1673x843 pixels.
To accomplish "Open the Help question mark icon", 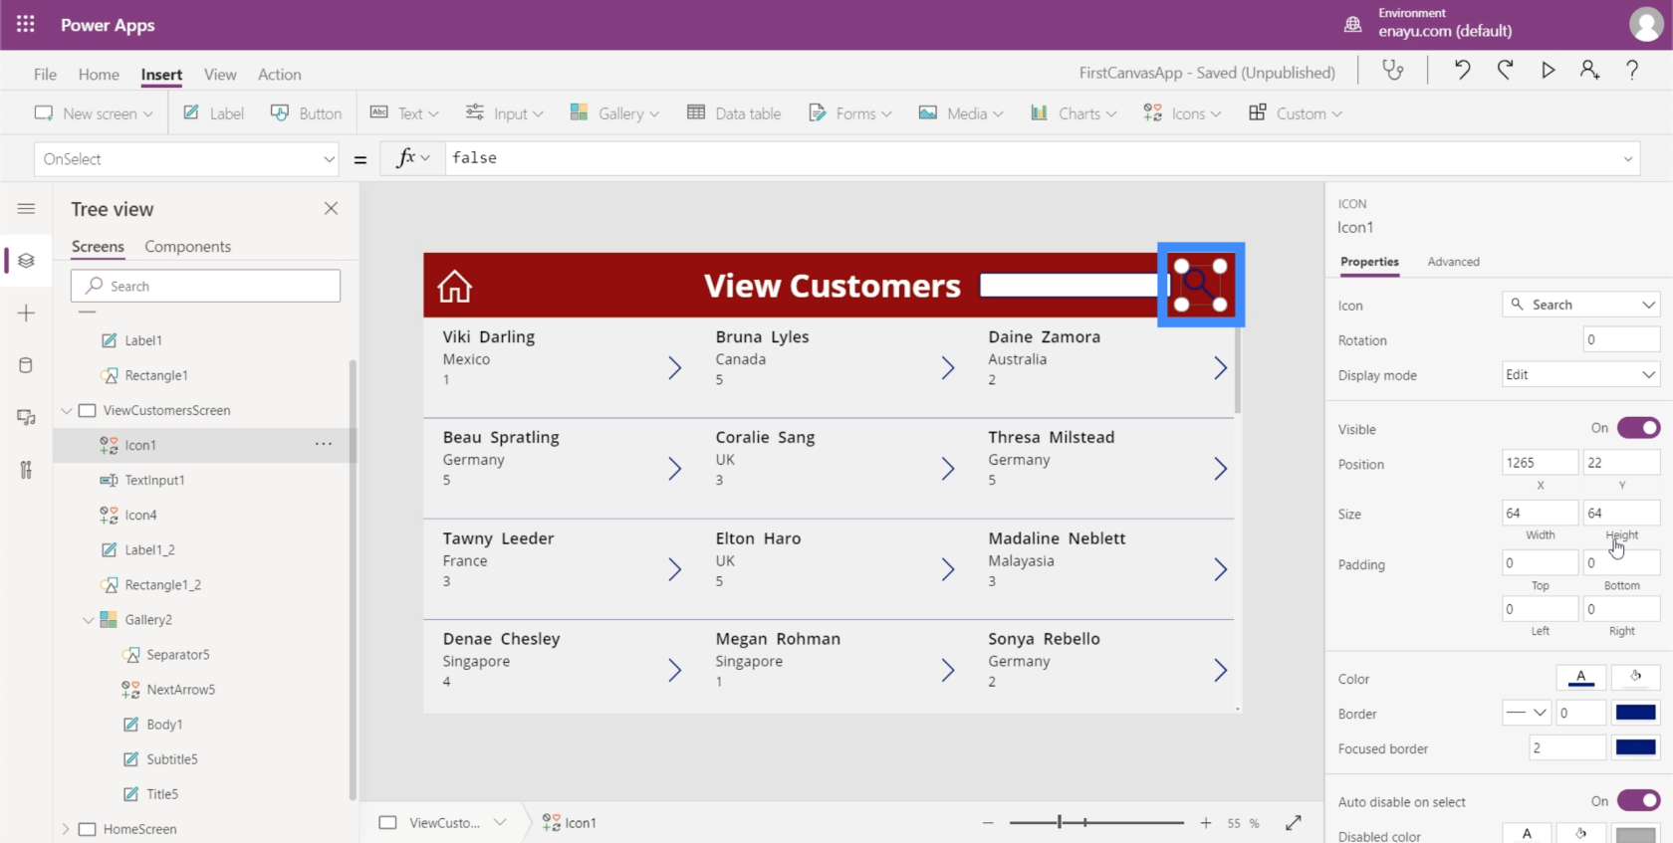I will [1632, 70].
